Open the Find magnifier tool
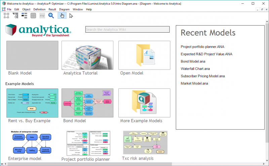The width and height of the screenshot is (269, 166). click(51, 15)
